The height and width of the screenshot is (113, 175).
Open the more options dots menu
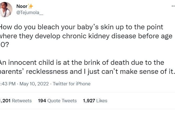pyautogui.click(x=173, y=6)
